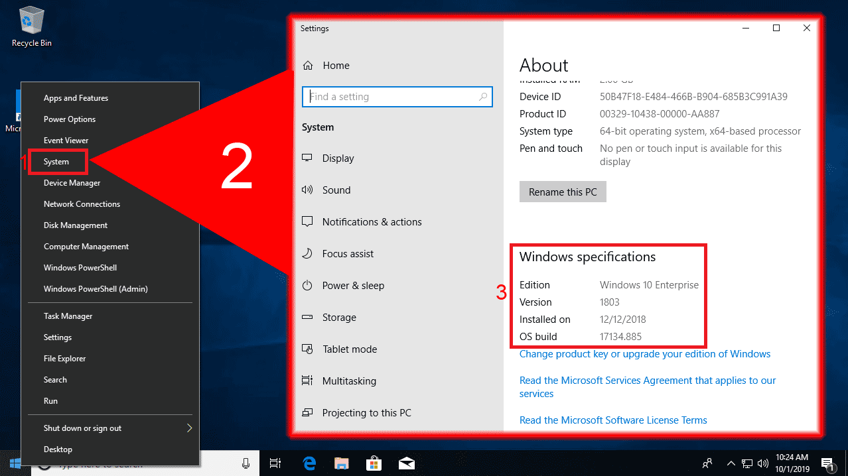The width and height of the screenshot is (848, 476).
Task: Open Sound settings from sidebar
Action: click(x=337, y=190)
